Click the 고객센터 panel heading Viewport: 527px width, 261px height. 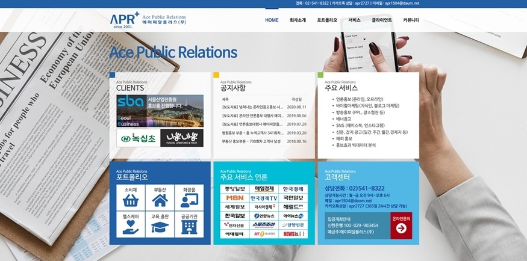point(337,177)
